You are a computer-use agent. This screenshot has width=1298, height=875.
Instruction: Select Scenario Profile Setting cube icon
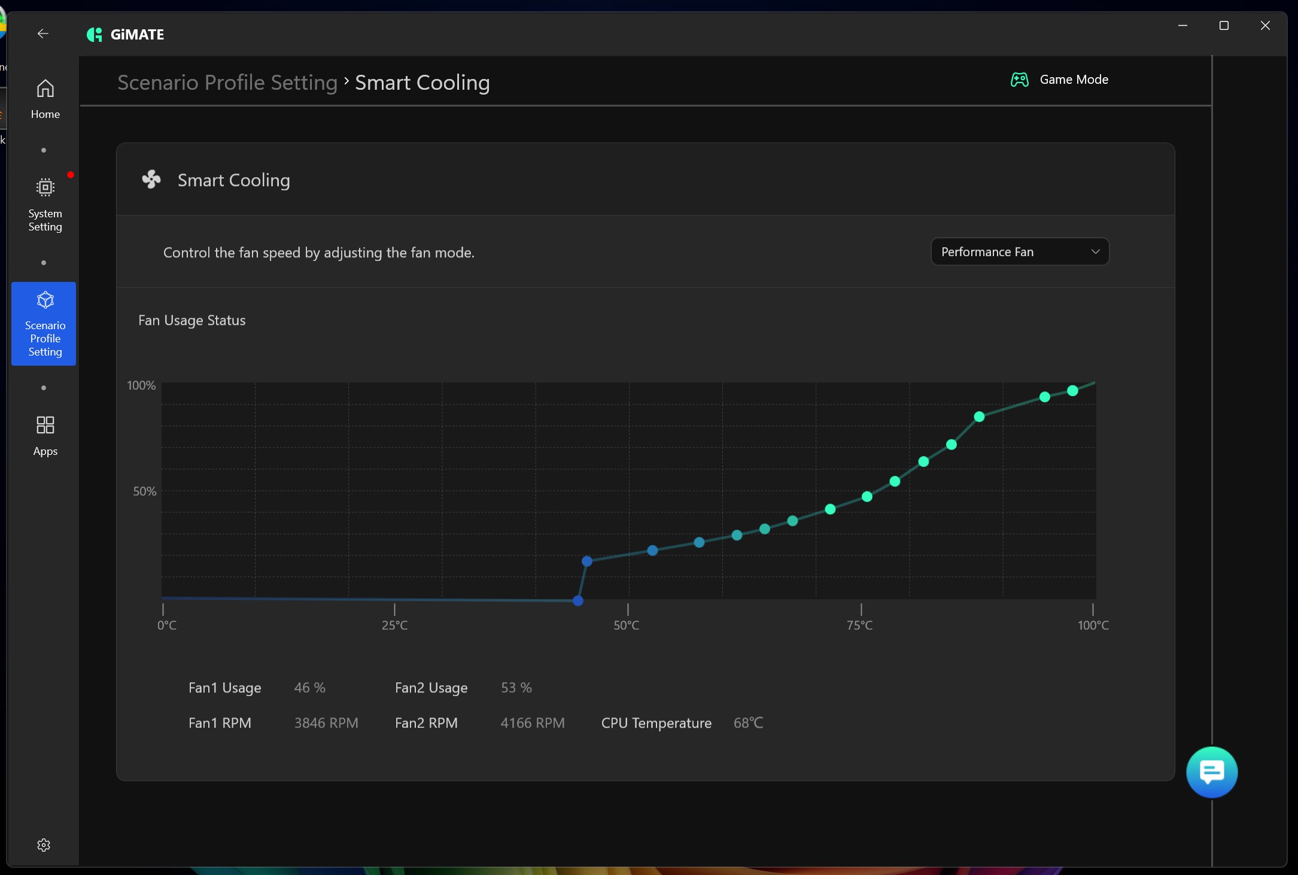[x=45, y=300]
